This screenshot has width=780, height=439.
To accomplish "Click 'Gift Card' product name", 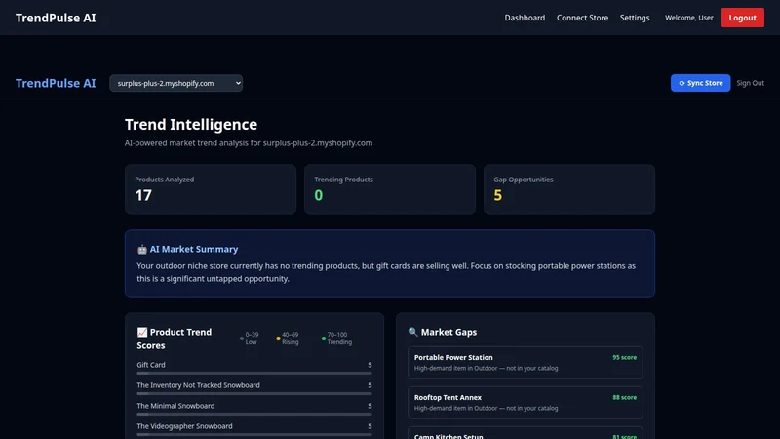I will coord(151,365).
